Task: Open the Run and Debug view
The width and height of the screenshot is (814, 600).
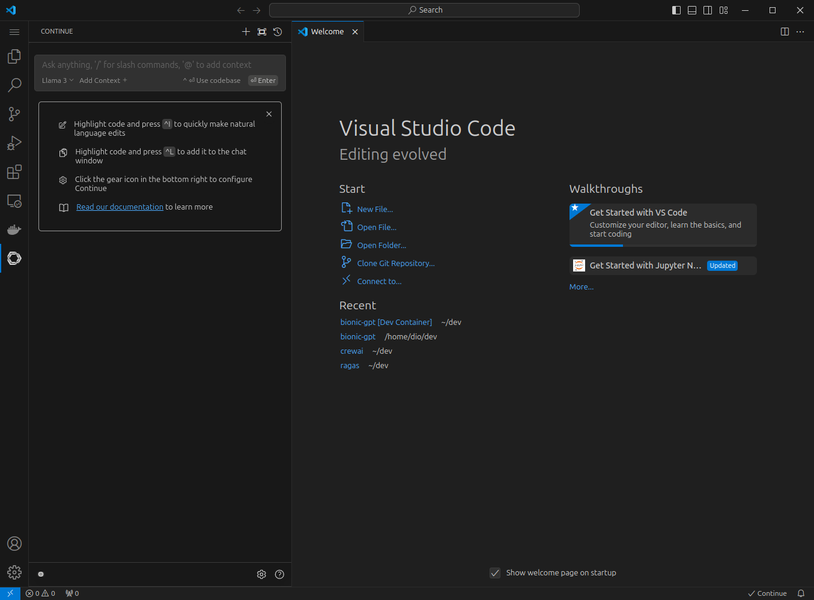Action: tap(14, 143)
